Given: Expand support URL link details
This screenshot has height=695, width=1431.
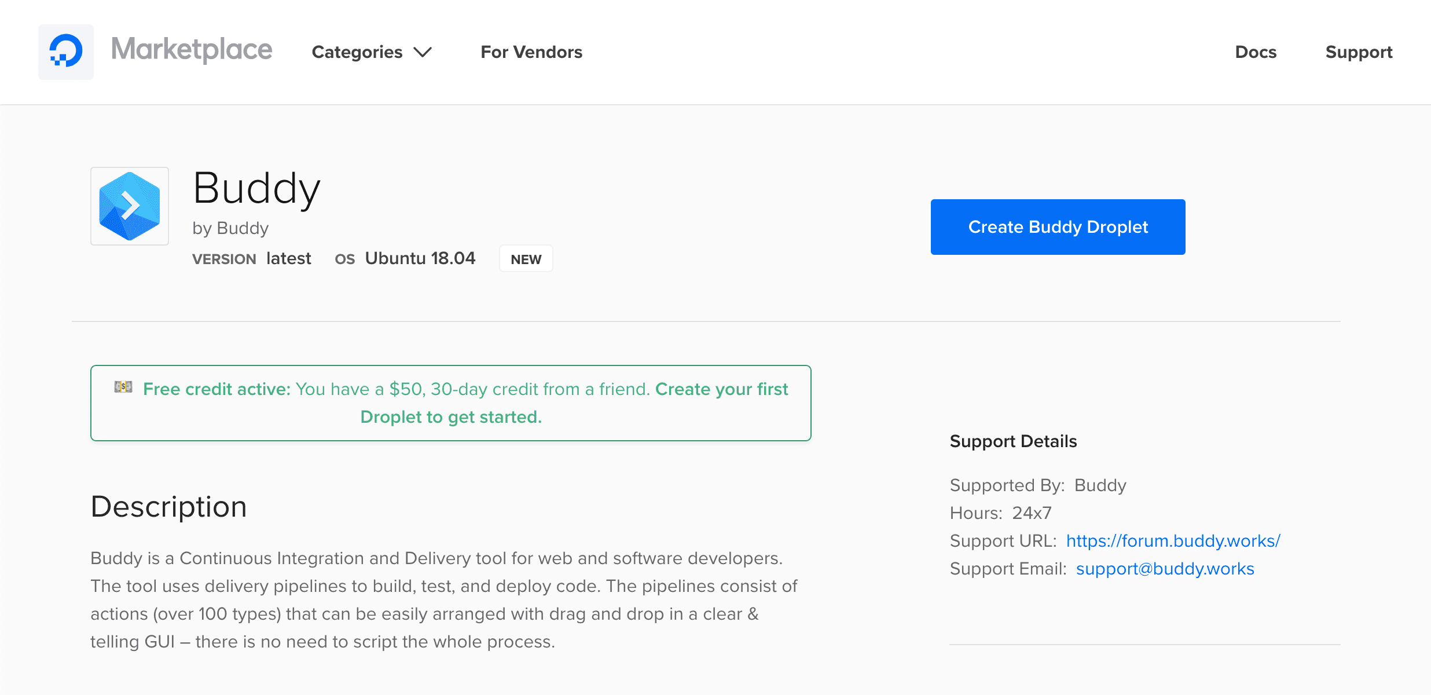Looking at the screenshot, I should [1173, 541].
